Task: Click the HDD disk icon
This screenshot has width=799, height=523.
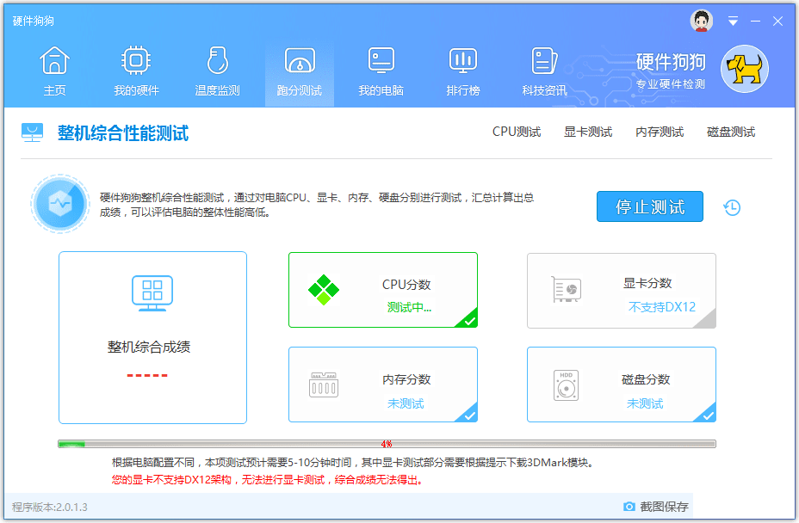Action: point(566,385)
